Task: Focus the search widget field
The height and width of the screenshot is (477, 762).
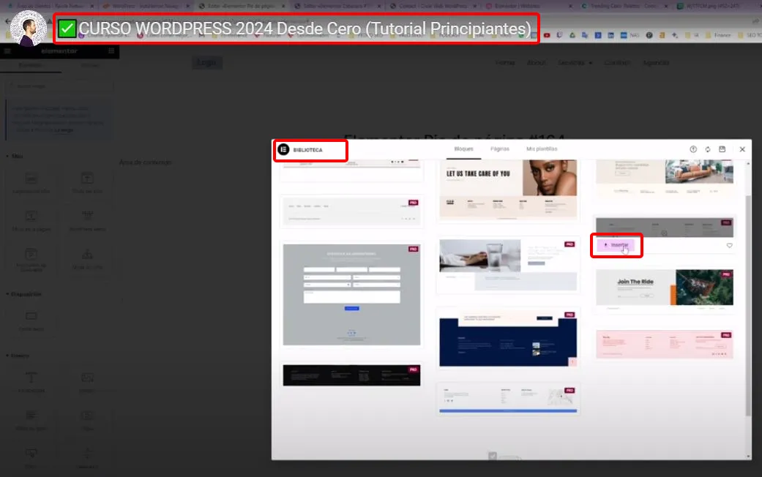Action: [59, 86]
